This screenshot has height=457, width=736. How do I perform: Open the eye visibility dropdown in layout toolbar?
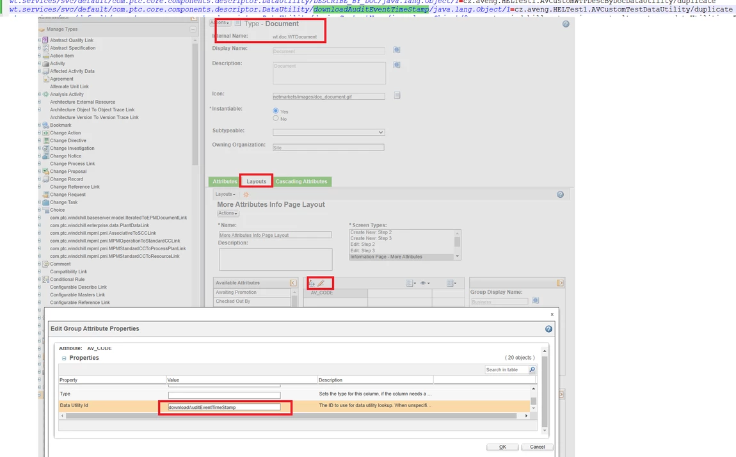pyautogui.click(x=425, y=283)
